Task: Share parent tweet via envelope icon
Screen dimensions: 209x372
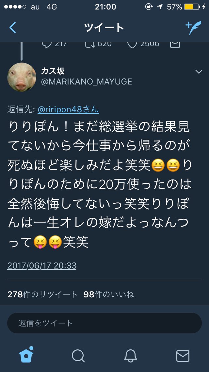Action: [175, 44]
